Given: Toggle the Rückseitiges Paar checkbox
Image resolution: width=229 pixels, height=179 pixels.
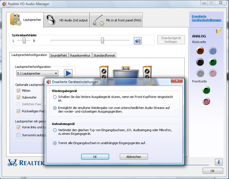Looking at the screenshot, I should click(x=19, y=111).
